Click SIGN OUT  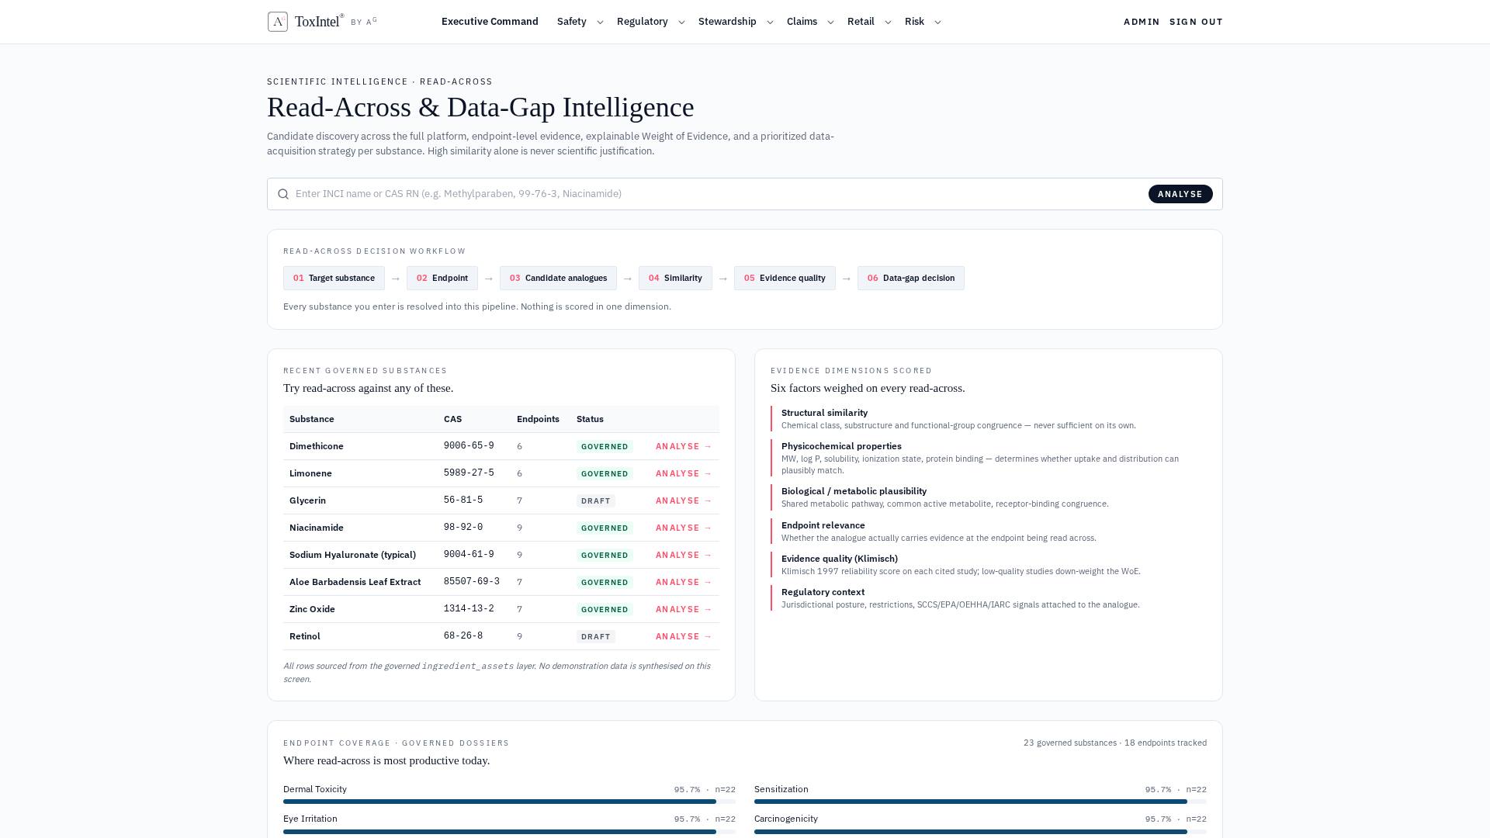[1196, 22]
